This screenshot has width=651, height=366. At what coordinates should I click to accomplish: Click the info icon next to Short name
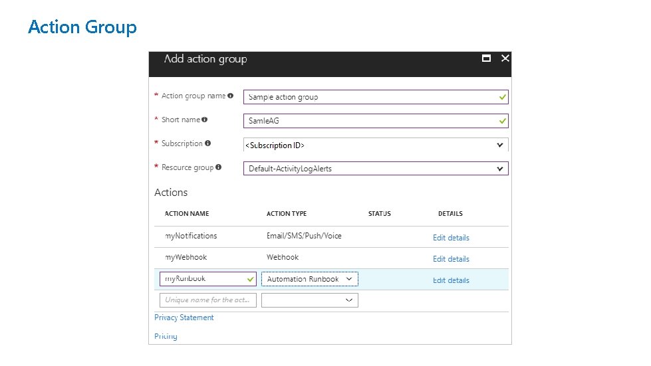tap(205, 120)
